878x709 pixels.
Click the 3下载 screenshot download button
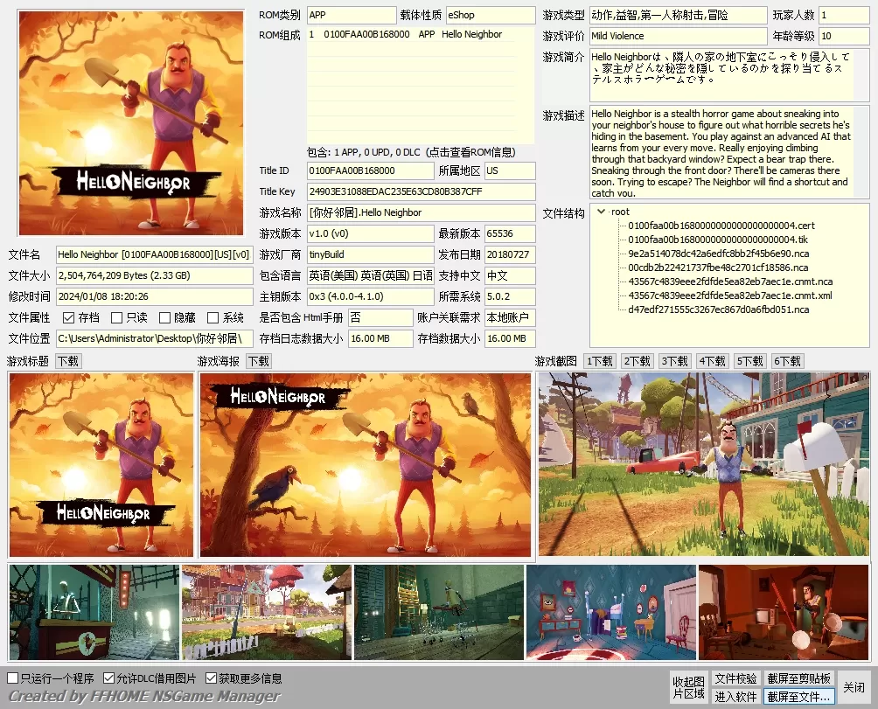(x=674, y=361)
